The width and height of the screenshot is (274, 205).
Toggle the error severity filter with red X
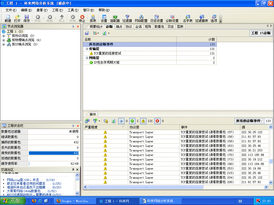point(157,121)
